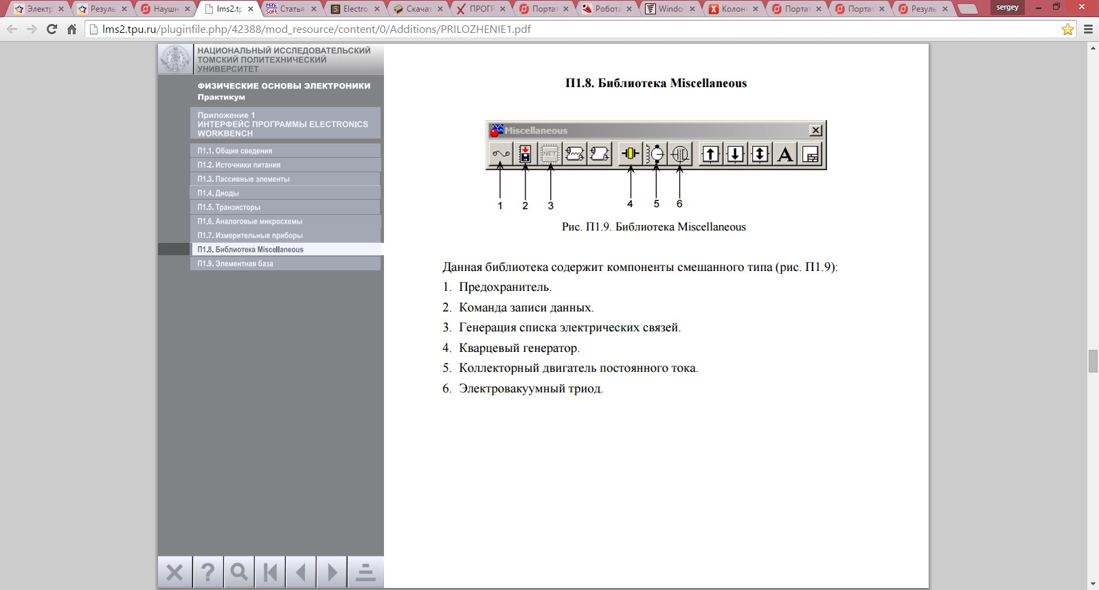Jump to the first page of the practicum
Image resolution: width=1099 pixels, height=590 pixels.
tap(270, 572)
